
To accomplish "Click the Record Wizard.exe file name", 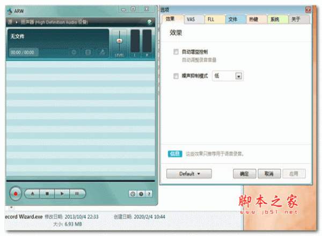I will coord(24,217).
